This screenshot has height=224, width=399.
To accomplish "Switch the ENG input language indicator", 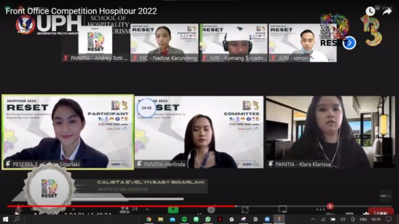I will pyautogui.click(x=363, y=219).
